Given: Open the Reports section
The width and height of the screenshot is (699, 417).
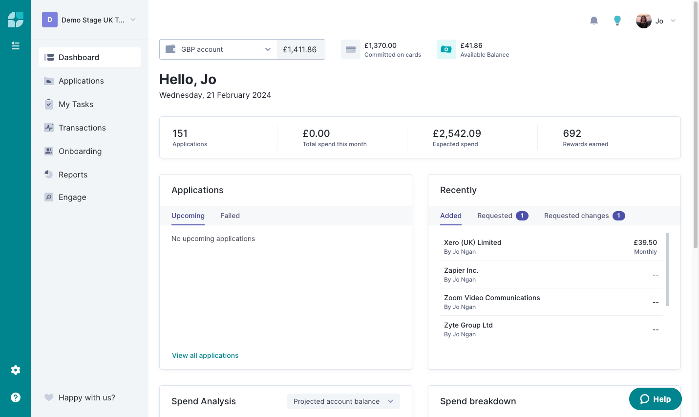Looking at the screenshot, I should click(x=90, y=175).
